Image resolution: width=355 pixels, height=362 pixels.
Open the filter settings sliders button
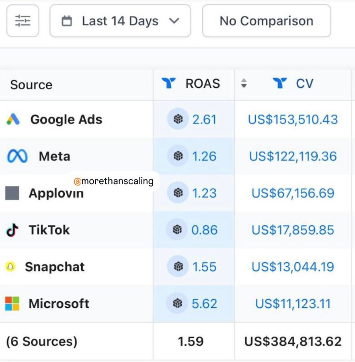pyautogui.click(x=23, y=21)
